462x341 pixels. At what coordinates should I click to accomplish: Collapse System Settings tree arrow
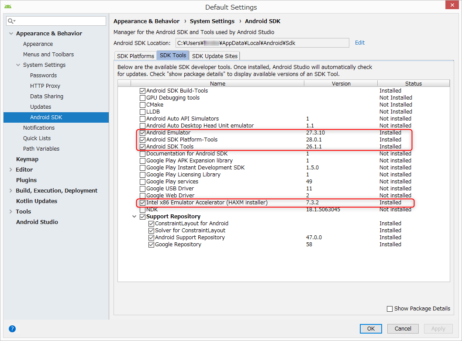pos(18,65)
